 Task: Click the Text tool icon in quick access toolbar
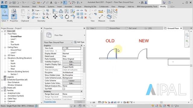pos(51,2)
